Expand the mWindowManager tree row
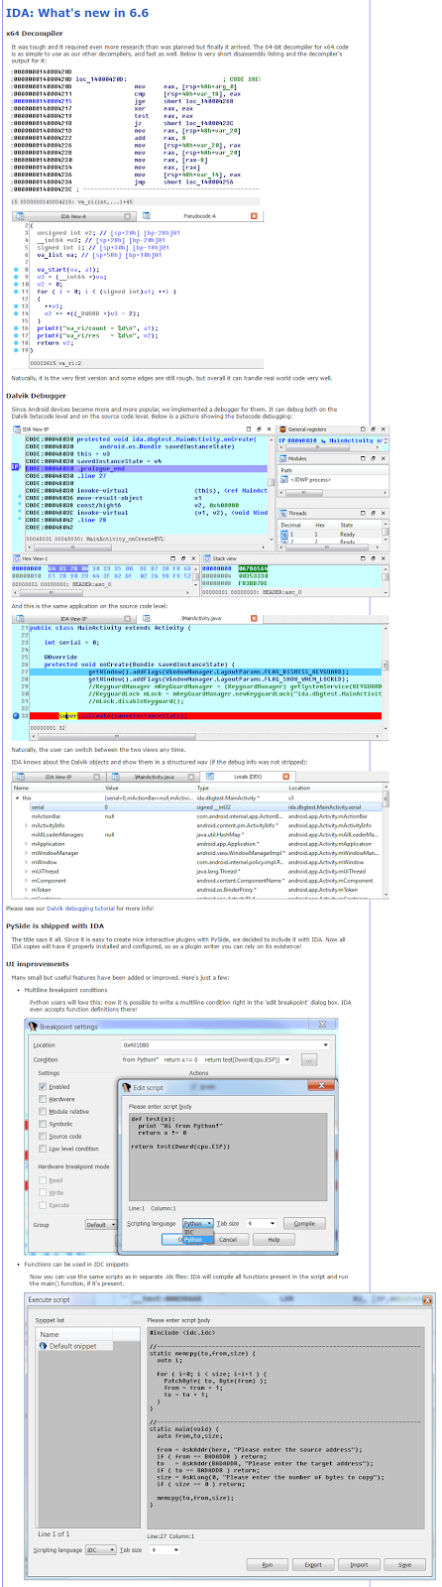Screen dimensions: 442x1587 27,852
